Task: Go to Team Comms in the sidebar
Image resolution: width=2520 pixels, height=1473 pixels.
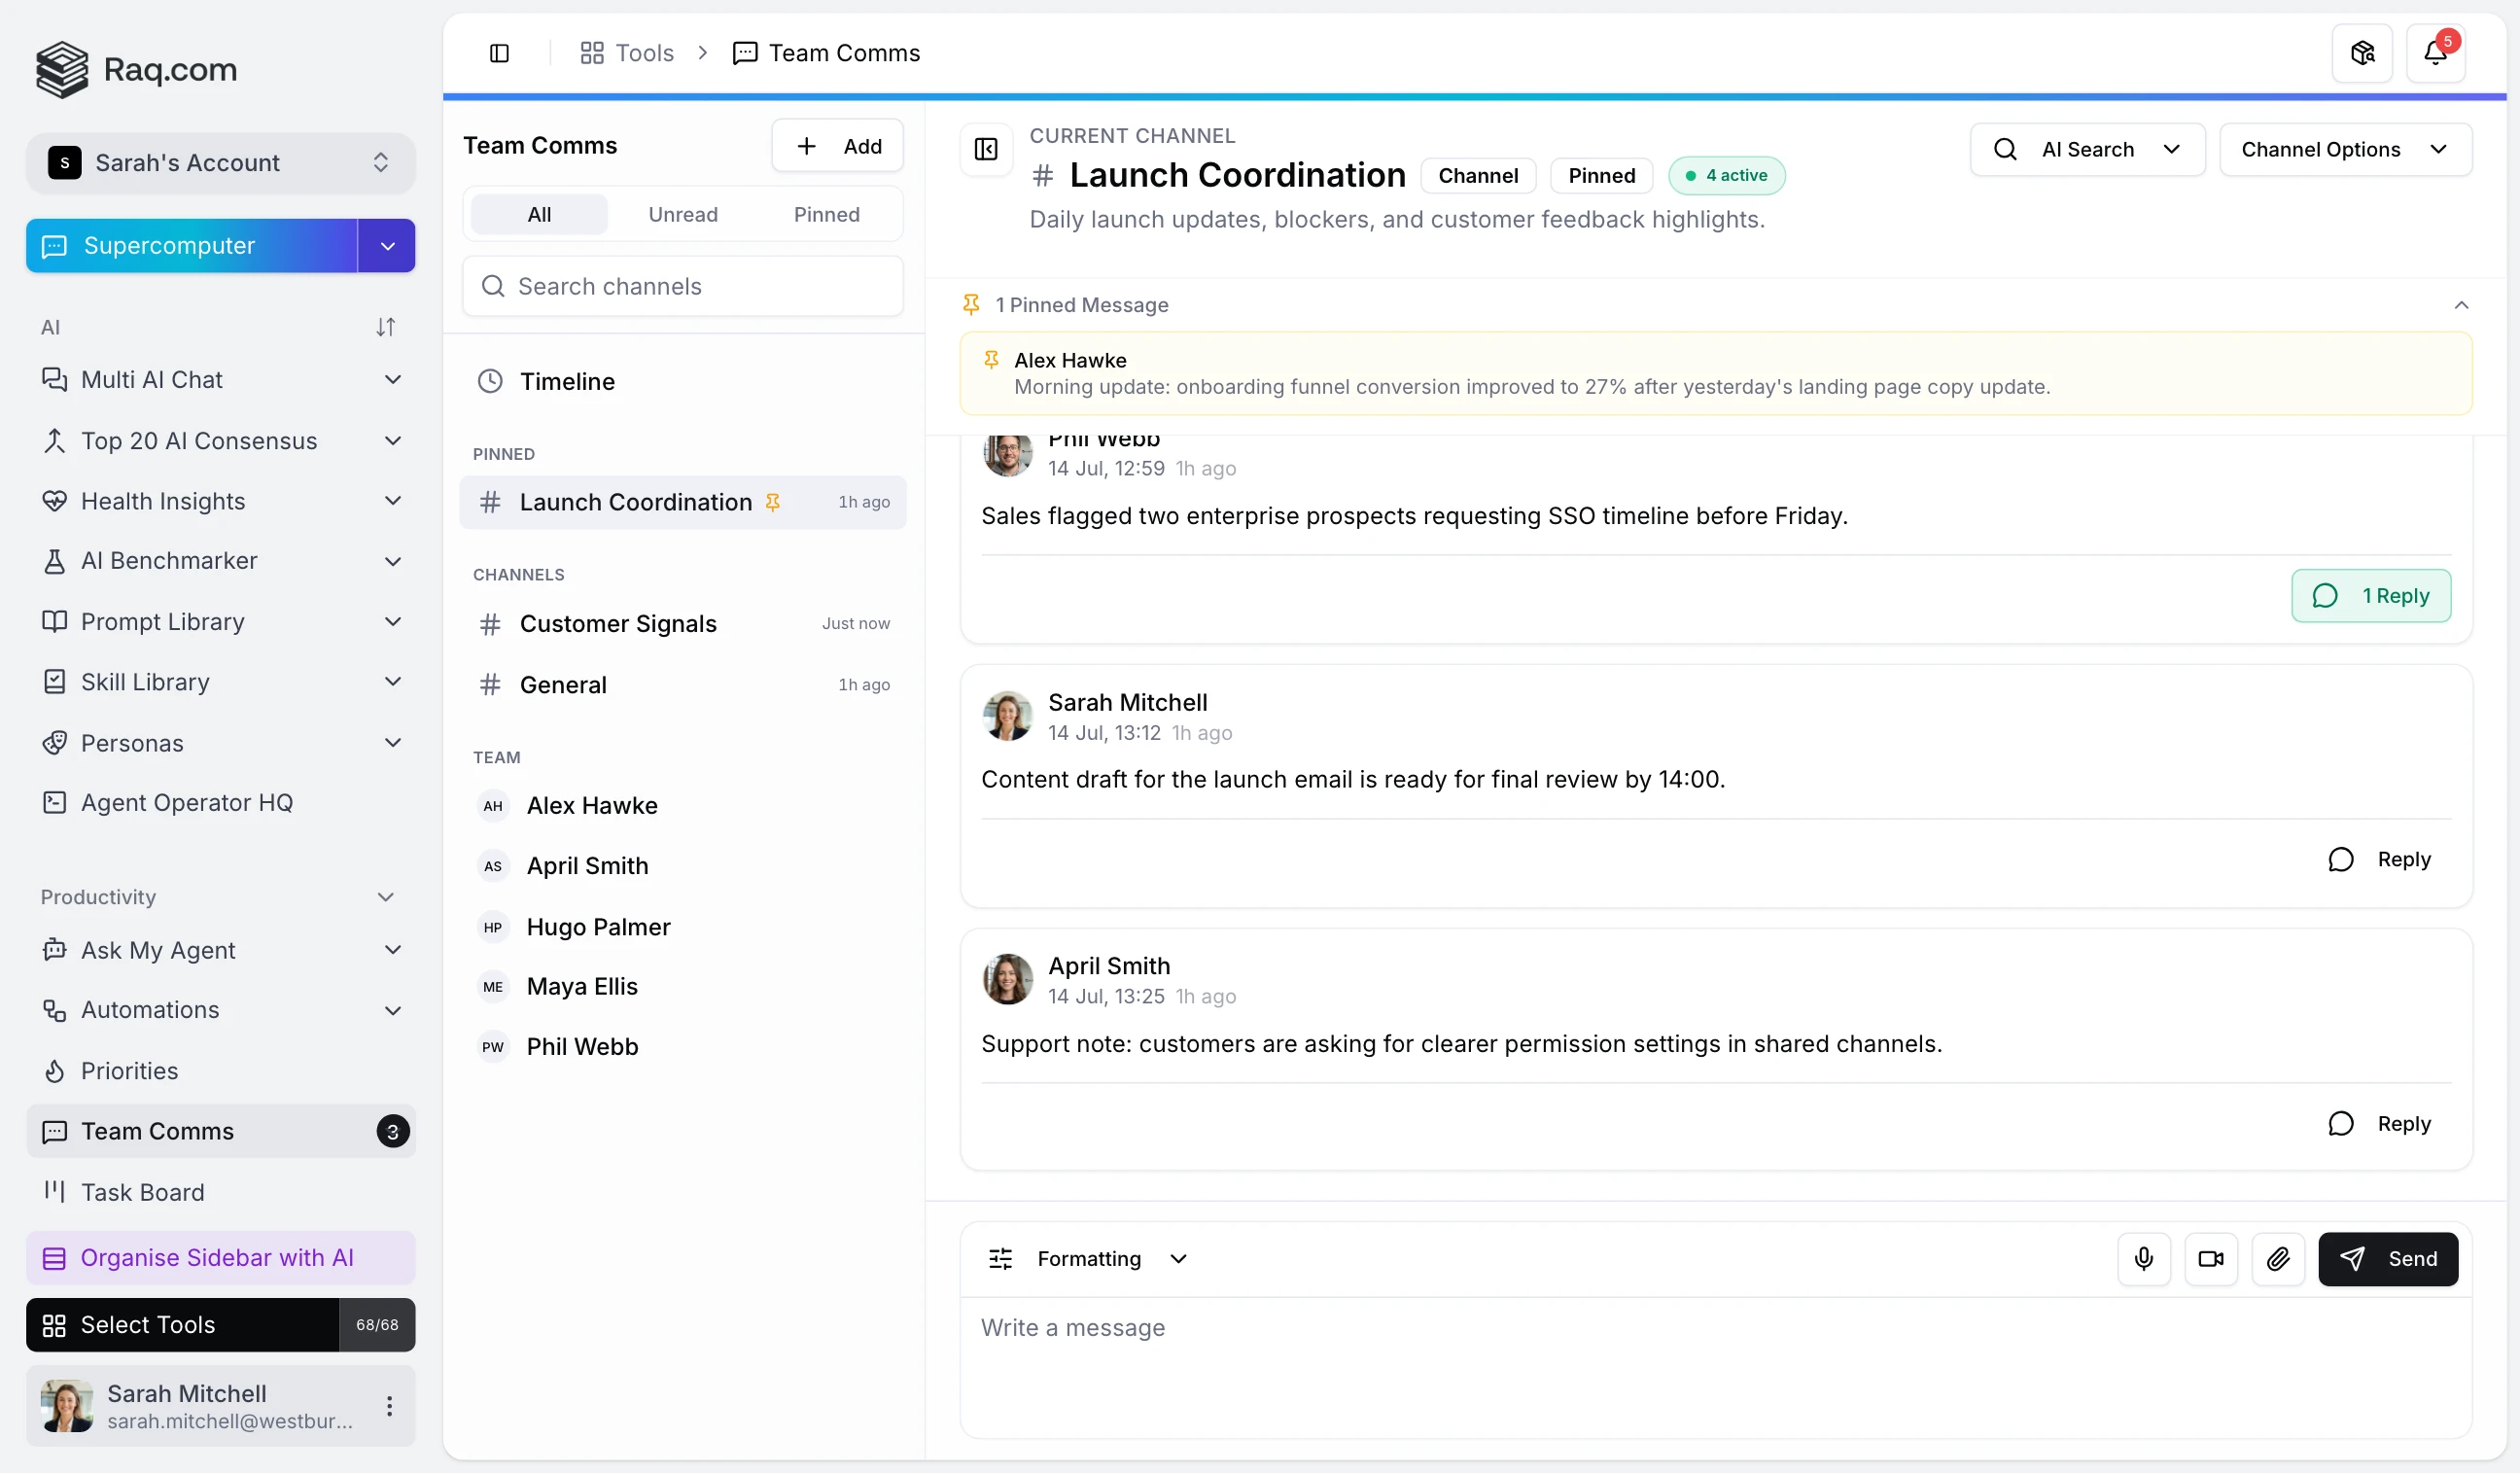Action: [220, 1131]
